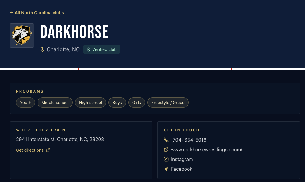The image size is (305, 182).
Task: Click external link icon beside Get directions
Action: tap(48, 150)
